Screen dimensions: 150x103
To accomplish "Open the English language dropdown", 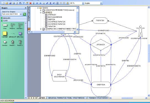I will [x=101, y=3].
